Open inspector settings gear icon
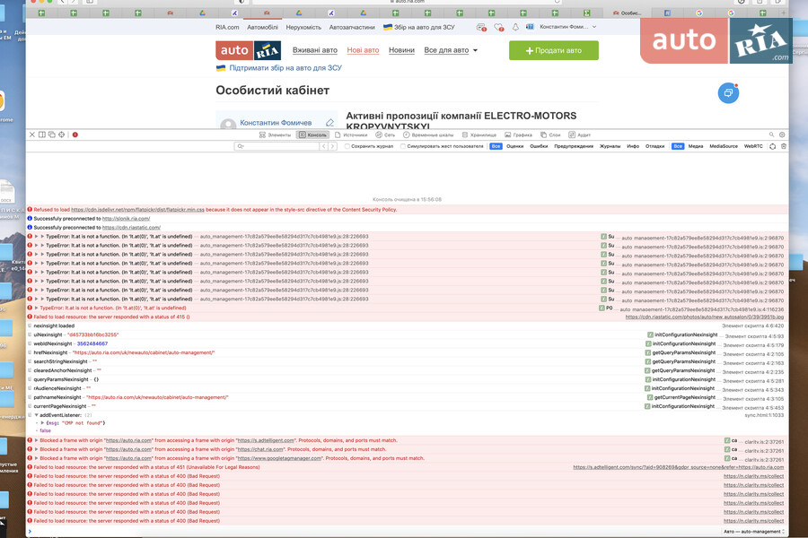 (782, 134)
